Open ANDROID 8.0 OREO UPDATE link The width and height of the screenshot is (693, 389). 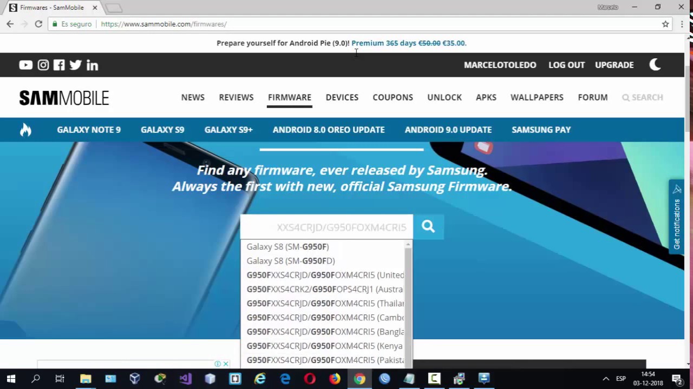pyautogui.click(x=329, y=130)
